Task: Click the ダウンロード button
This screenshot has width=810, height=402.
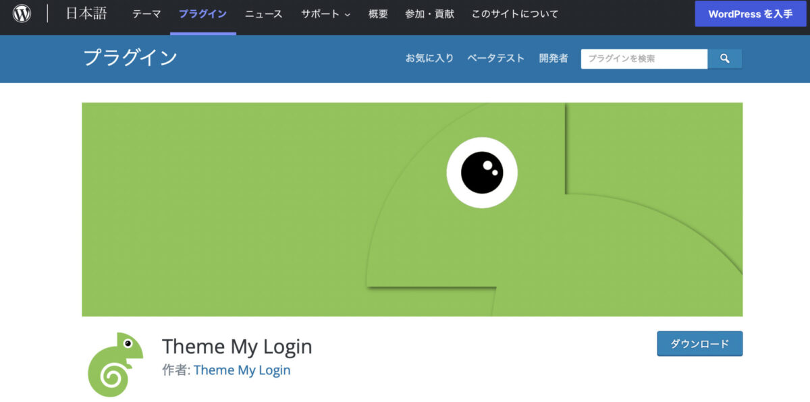Action: pos(699,343)
